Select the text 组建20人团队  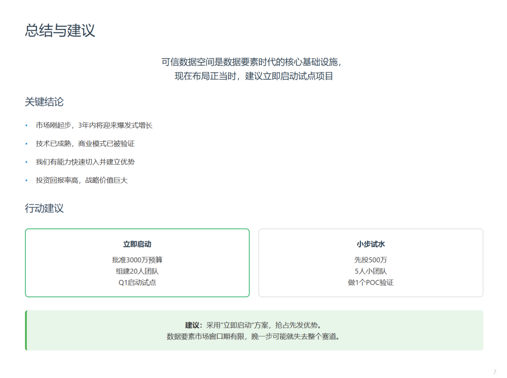137,271
